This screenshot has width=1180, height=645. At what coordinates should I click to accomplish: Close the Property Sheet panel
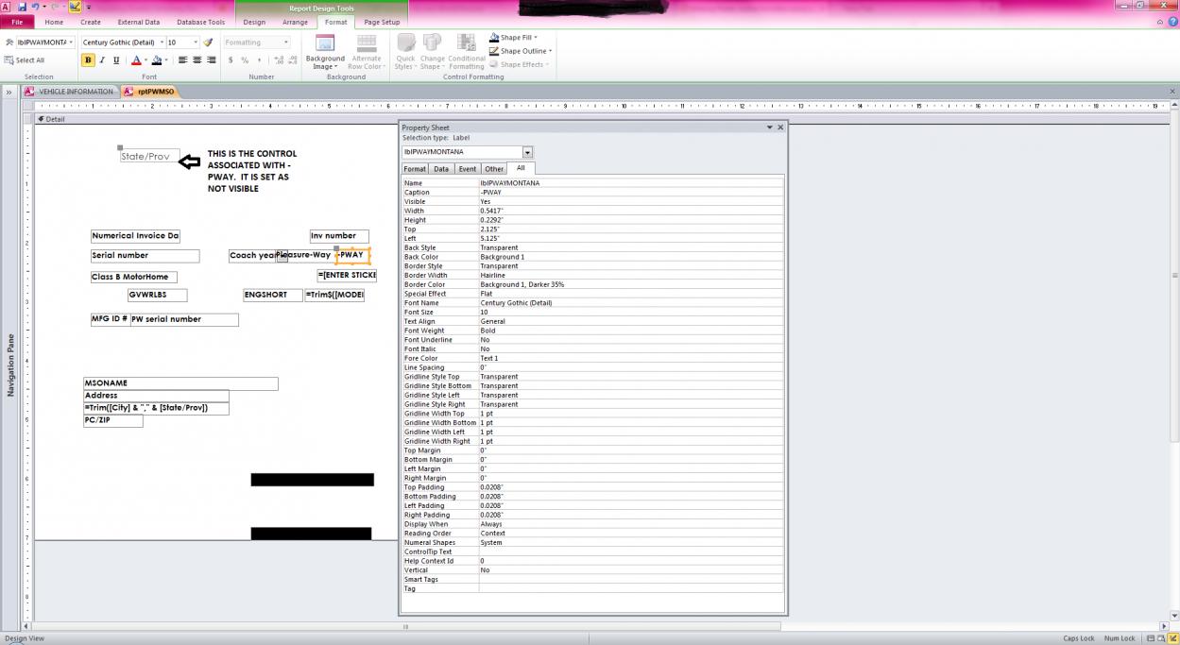[780, 127]
